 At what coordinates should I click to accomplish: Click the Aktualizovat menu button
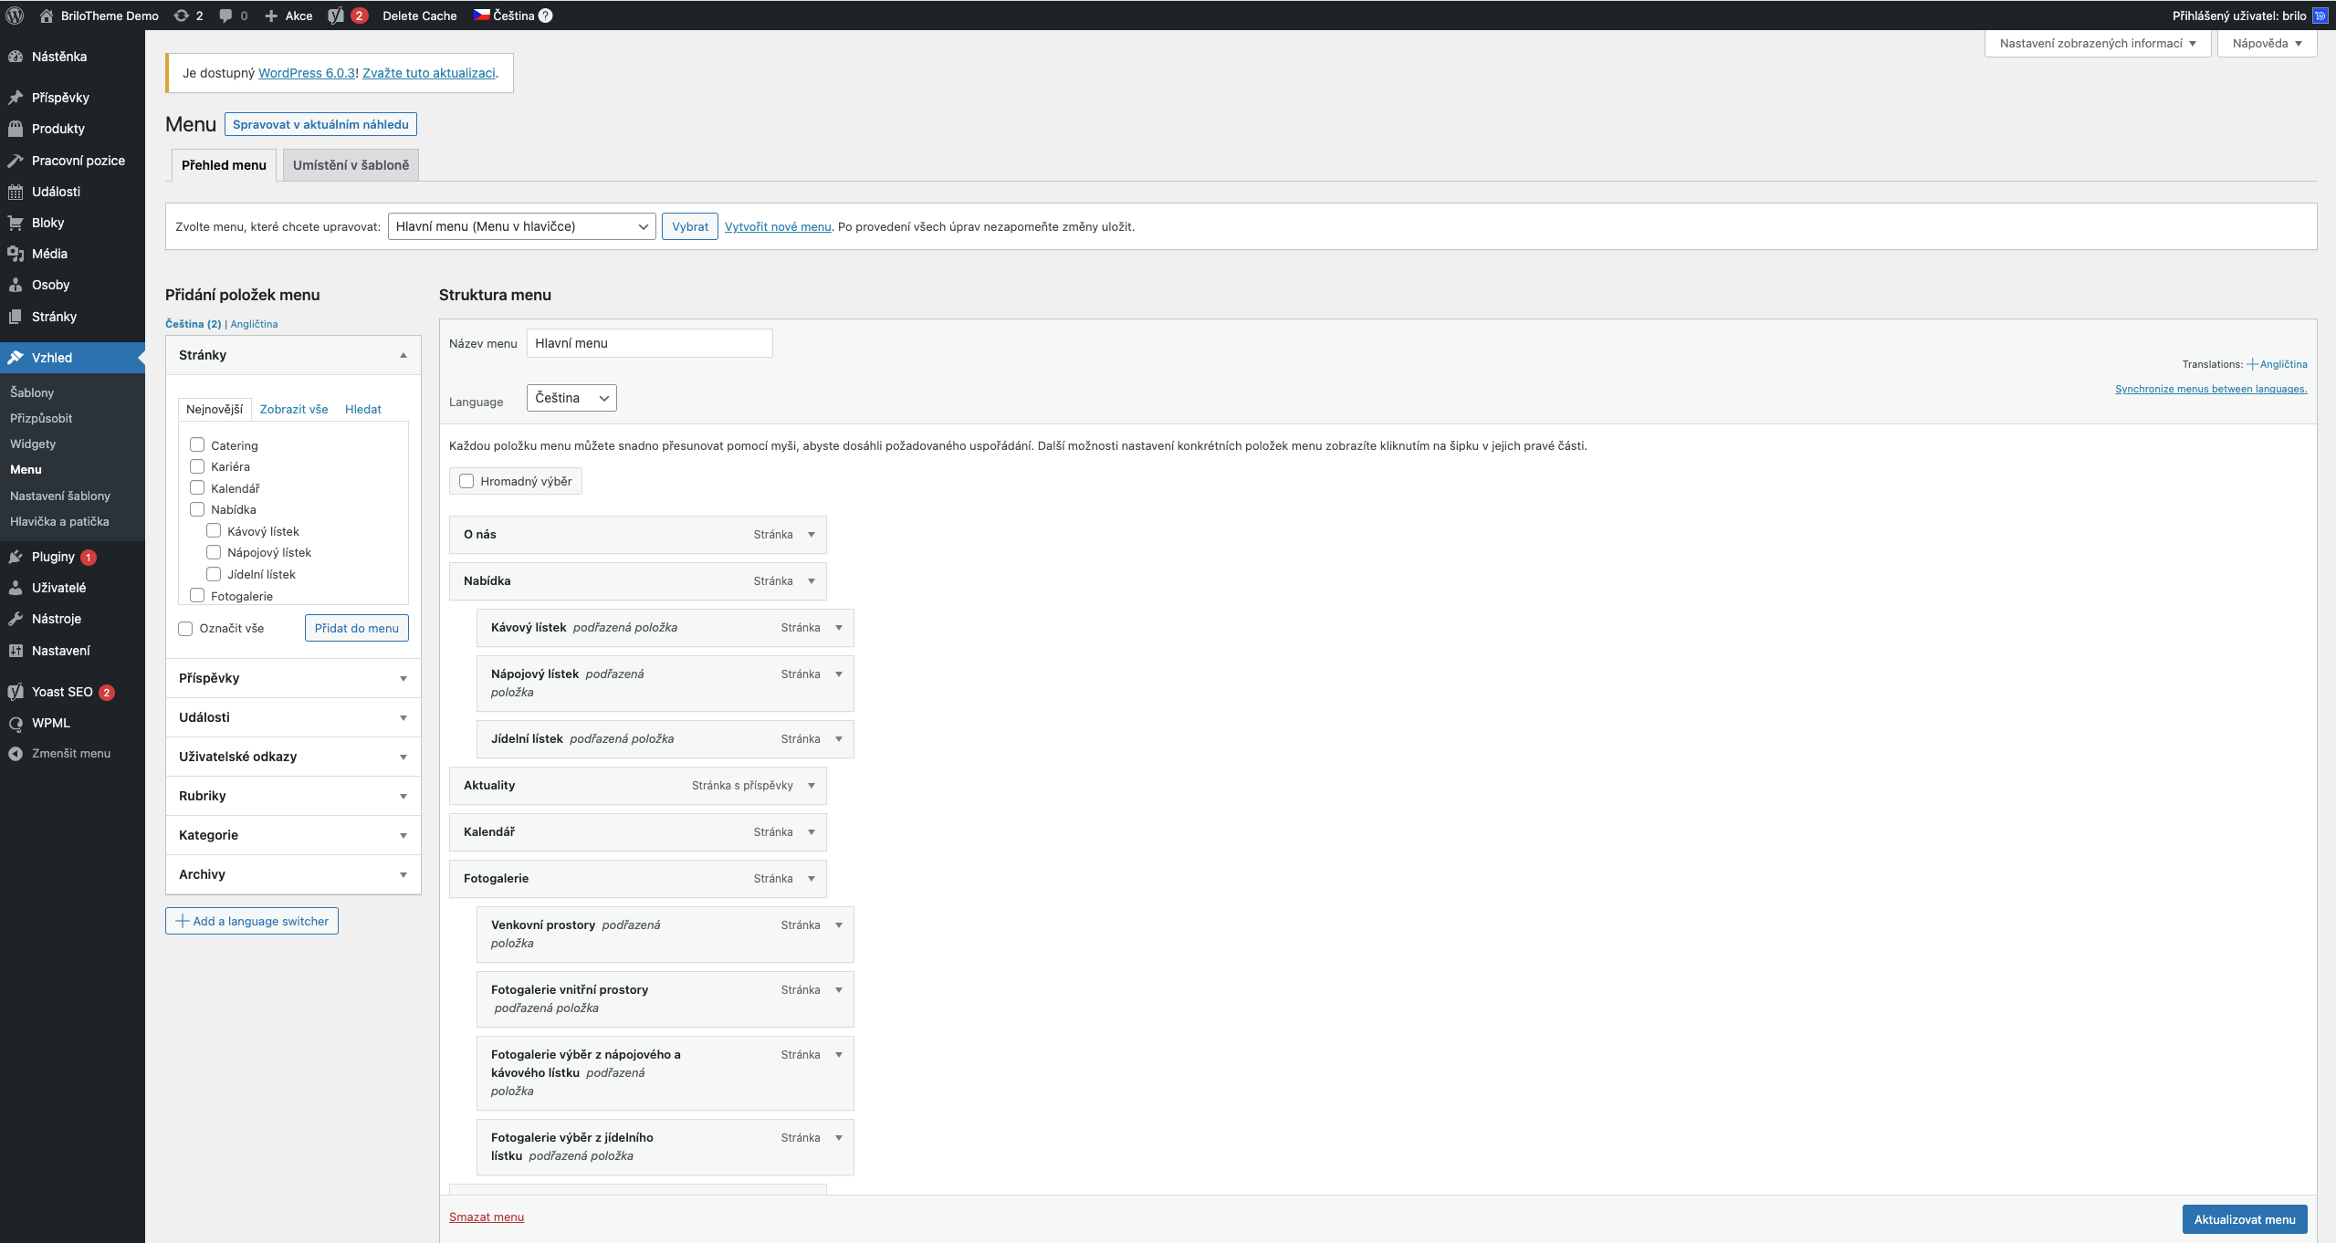click(x=2244, y=1219)
